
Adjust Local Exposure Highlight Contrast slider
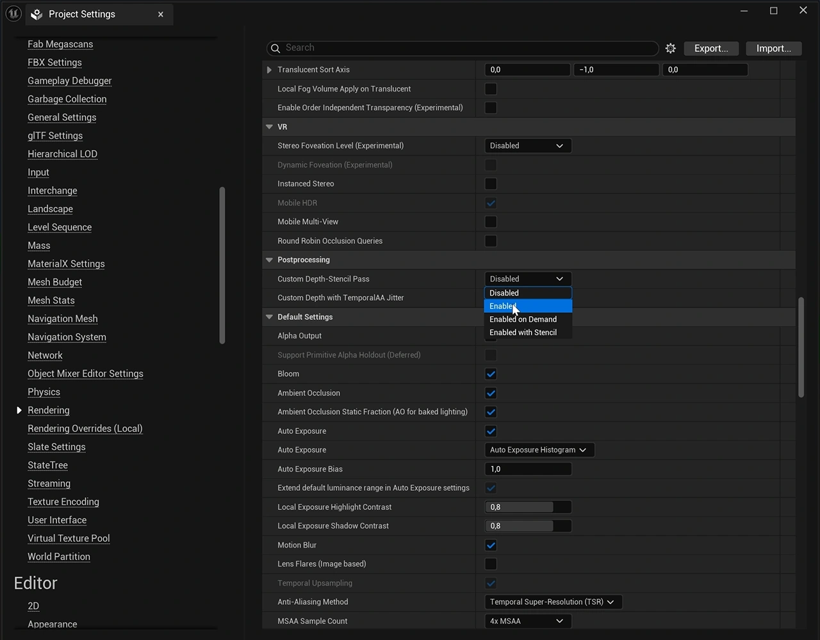coord(528,507)
